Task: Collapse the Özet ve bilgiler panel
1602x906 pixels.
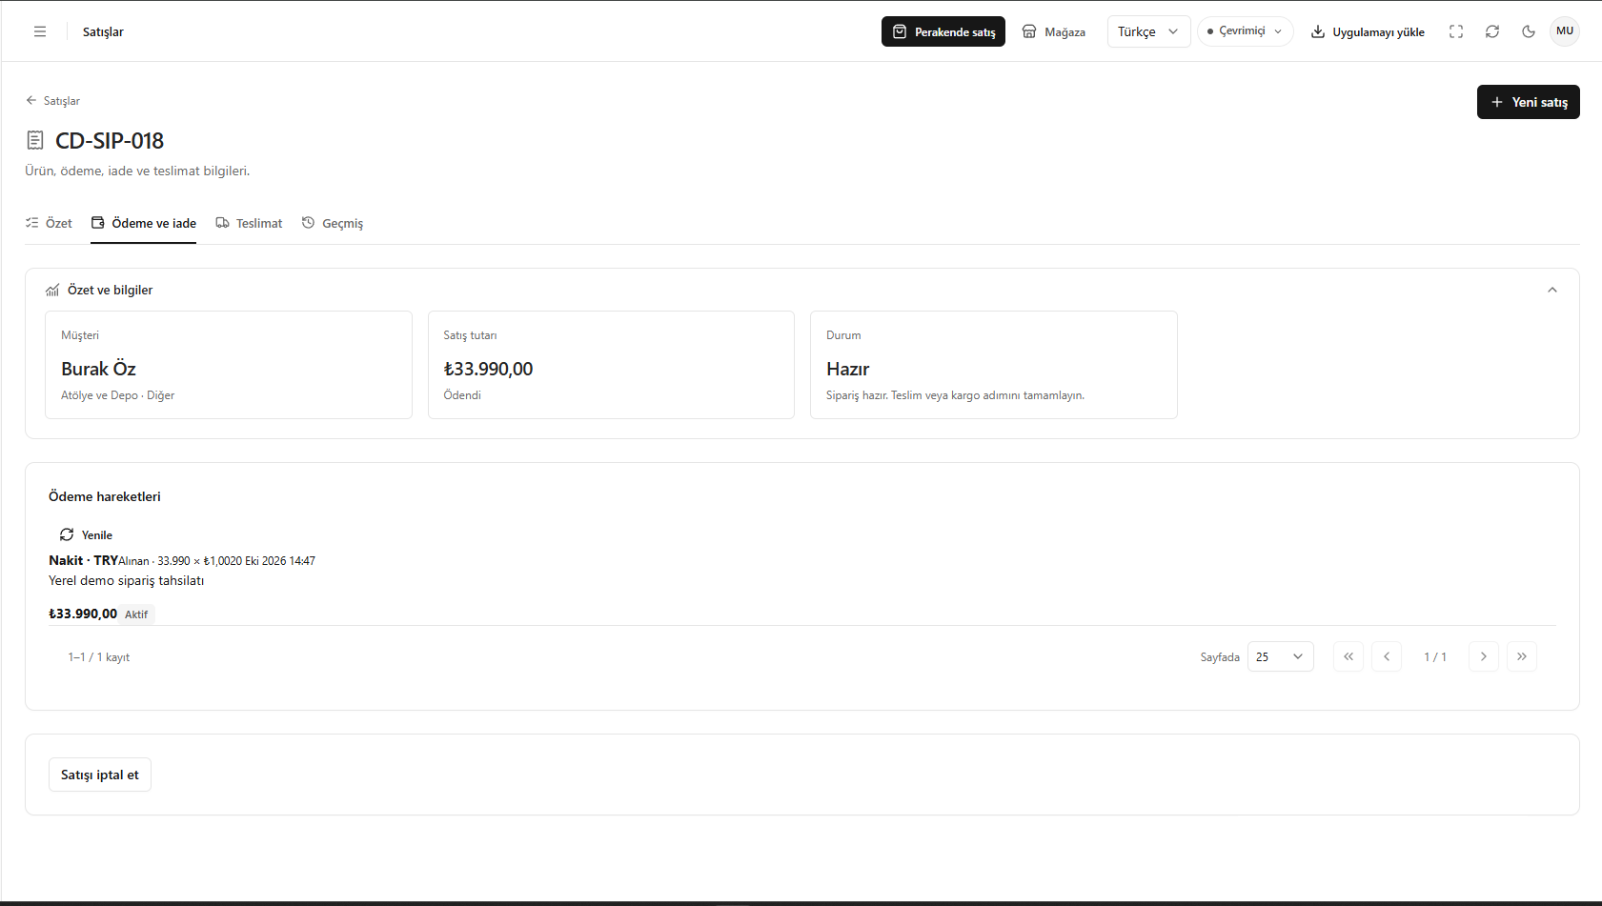Action: (x=1552, y=290)
